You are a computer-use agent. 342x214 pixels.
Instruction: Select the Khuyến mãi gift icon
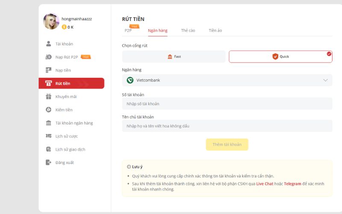pyautogui.click(x=48, y=97)
